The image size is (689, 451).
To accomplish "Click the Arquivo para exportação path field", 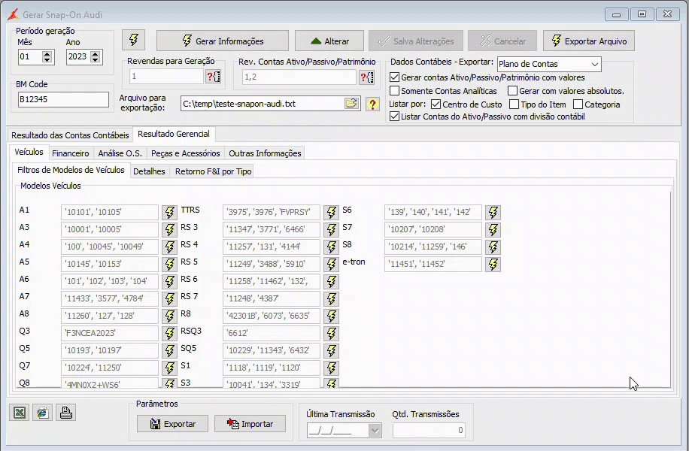I will (263, 104).
